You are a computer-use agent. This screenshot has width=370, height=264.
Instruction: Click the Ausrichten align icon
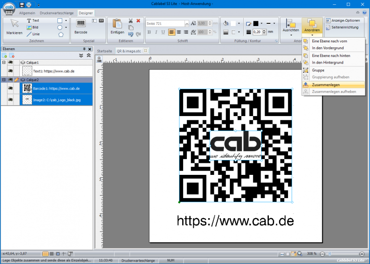[x=291, y=24]
